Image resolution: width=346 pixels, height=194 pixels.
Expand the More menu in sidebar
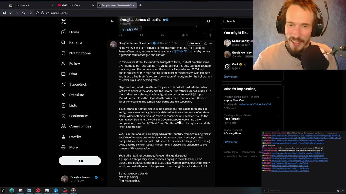(69, 147)
